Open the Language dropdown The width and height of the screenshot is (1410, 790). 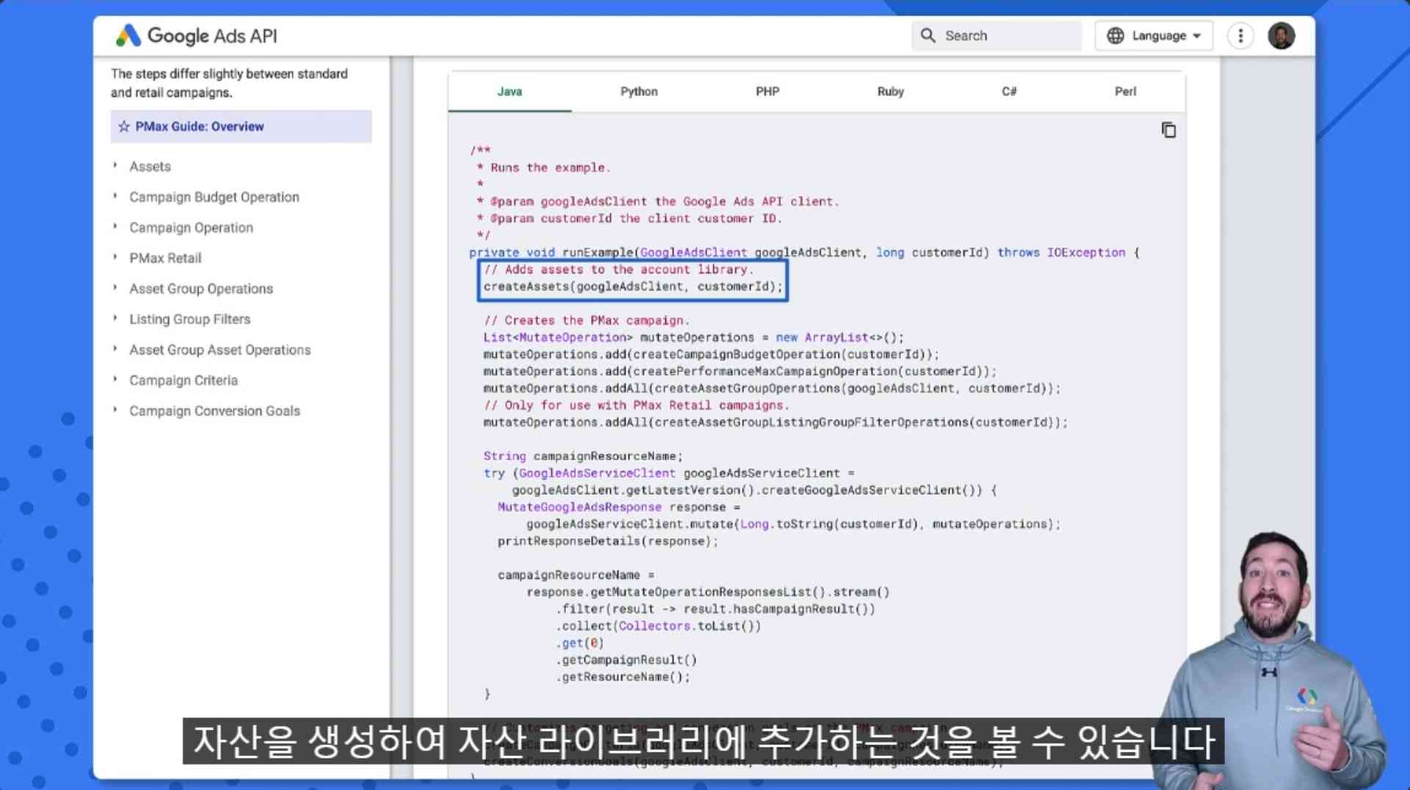click(x=1153, y=35)
